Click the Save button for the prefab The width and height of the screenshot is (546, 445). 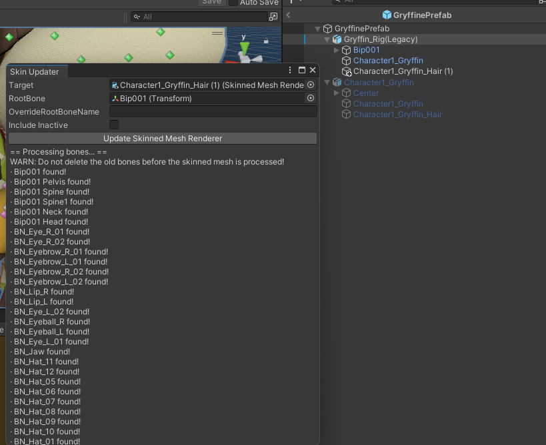[211, 2]
